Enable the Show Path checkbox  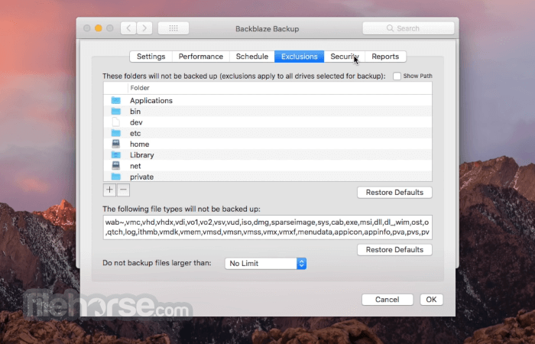tap(397, 76)
